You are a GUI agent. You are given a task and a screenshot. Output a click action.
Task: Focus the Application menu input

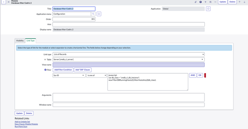coord(72,14)
